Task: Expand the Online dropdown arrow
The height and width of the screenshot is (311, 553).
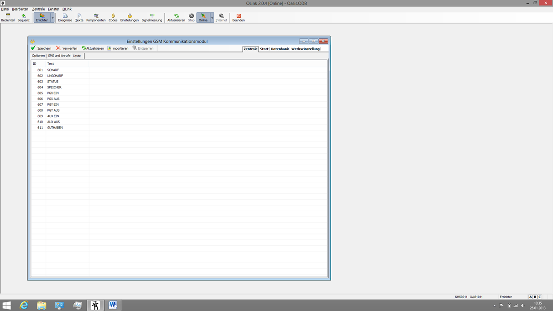Action: [212, 18]
